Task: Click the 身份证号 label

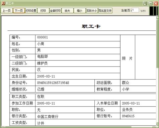Action: pos(19,83)
